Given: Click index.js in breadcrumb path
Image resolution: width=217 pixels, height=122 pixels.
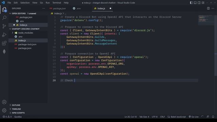Looking at the screenshot, I should coord(58,14).
